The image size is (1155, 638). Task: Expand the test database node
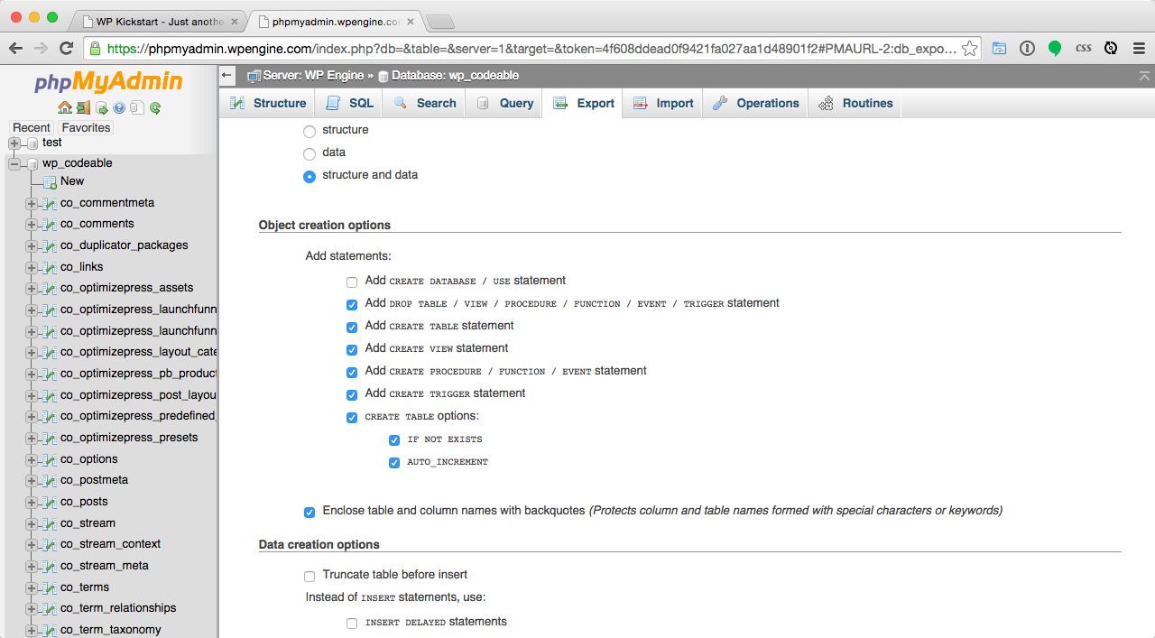[x=14, y=143]
